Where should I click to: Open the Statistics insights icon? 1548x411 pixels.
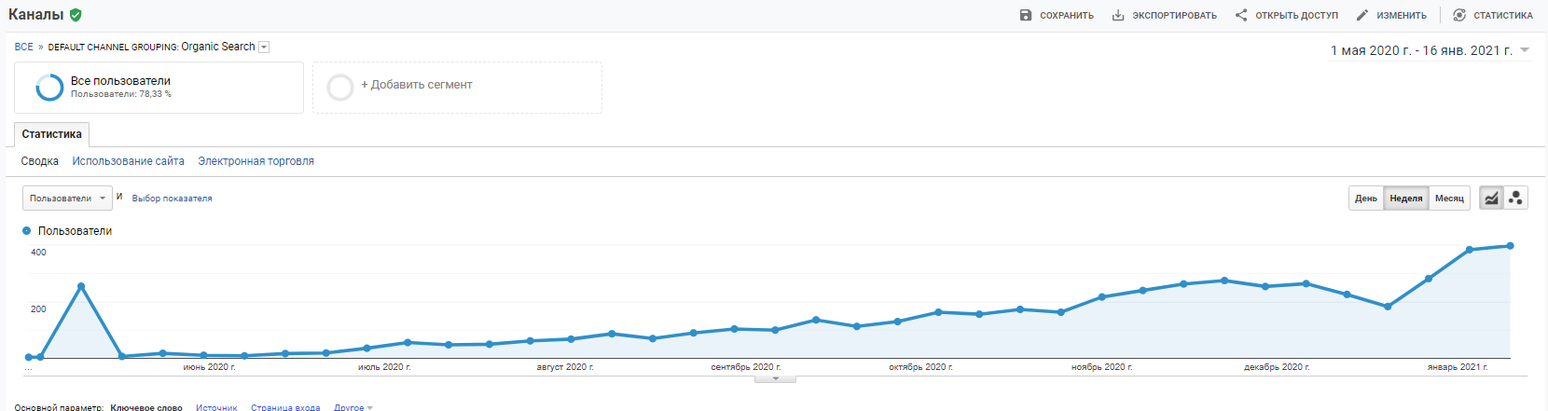(1459, 15)
